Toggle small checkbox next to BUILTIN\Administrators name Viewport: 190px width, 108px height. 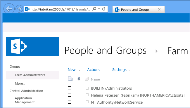point(87,88)
